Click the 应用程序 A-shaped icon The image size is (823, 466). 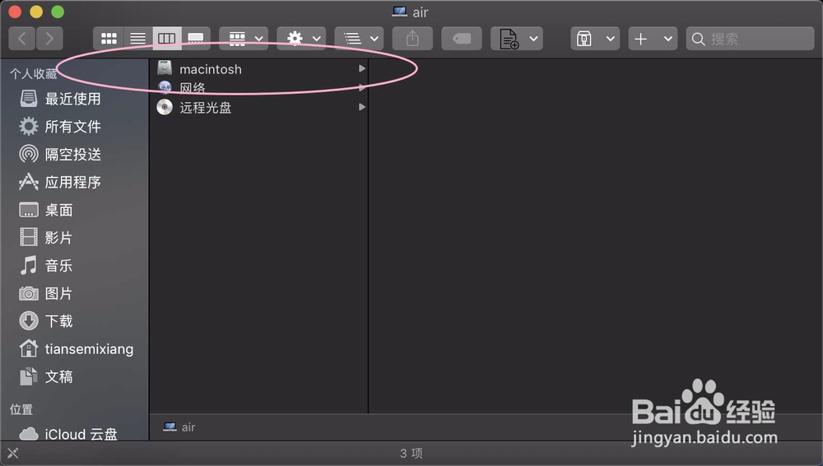28,182
